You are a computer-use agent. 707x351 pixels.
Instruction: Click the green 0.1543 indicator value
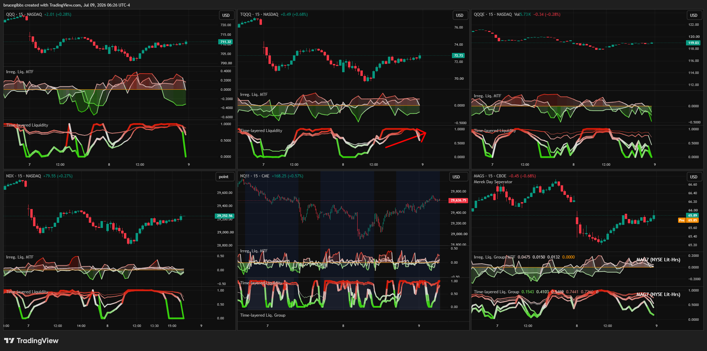click(528, 292)
